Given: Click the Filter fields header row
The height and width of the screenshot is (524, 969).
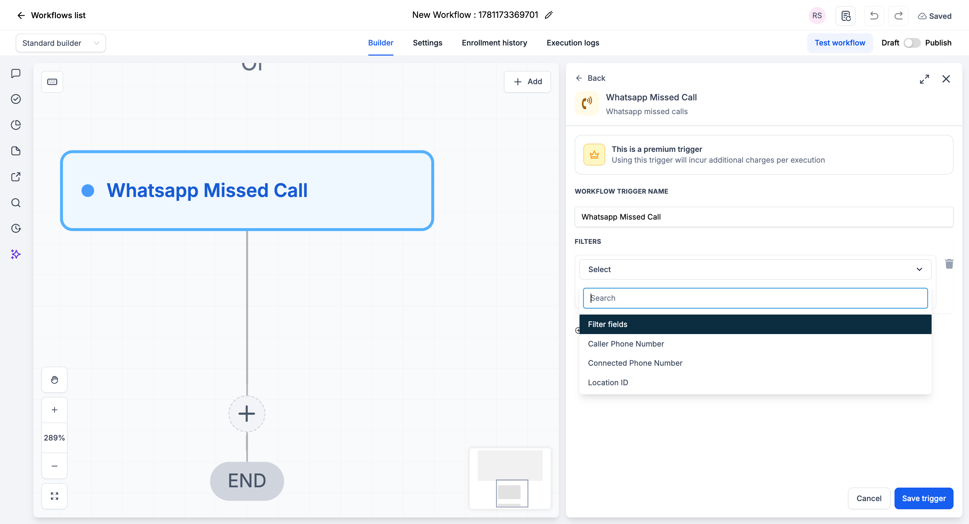Looking at the screenshot, I should [x=755, y=324].
